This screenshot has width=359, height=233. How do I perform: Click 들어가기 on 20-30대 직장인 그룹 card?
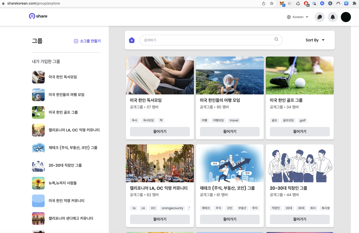(x=300, y=219)
